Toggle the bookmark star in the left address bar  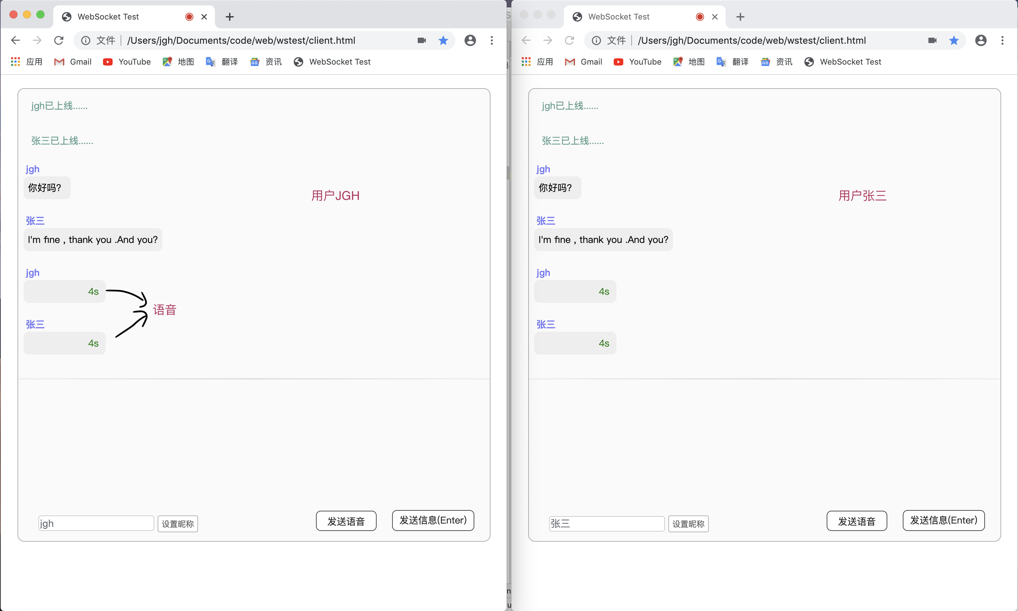[443, 40]
